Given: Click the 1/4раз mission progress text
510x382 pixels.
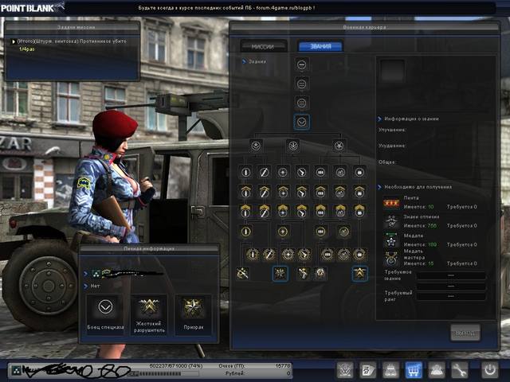Looking at the screenshot, I should pos(26,49).
